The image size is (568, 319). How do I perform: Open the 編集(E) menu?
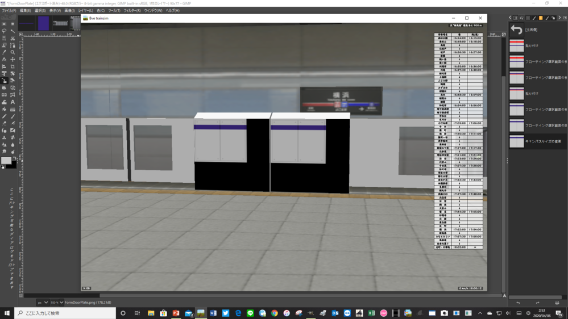25,10
